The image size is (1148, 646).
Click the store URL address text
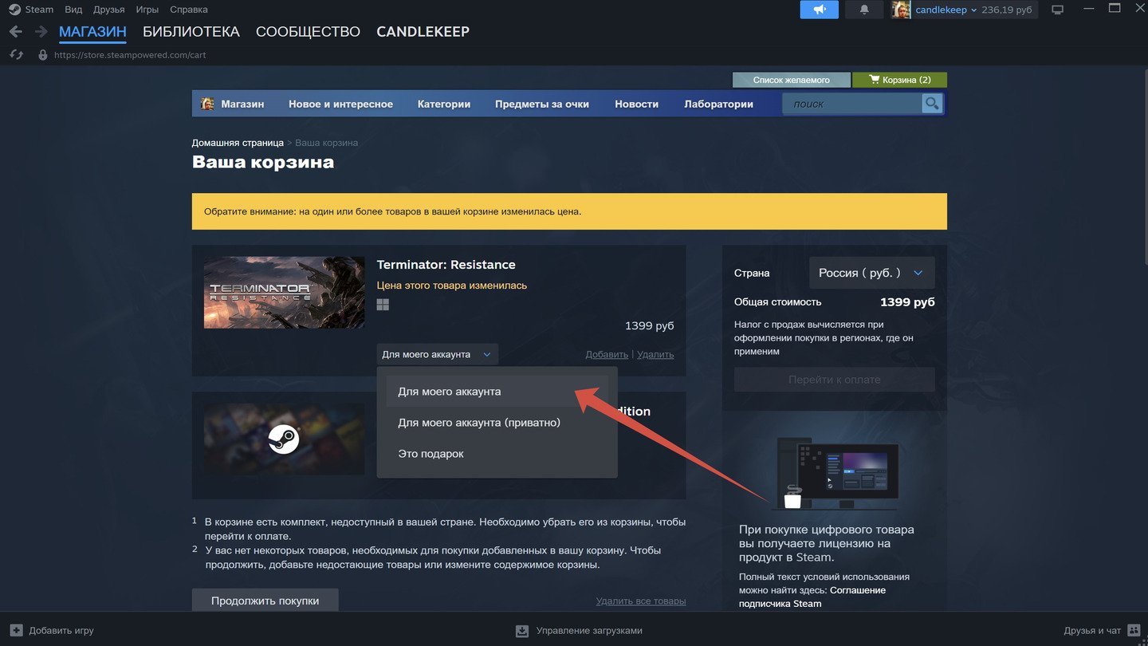(130, 55)
